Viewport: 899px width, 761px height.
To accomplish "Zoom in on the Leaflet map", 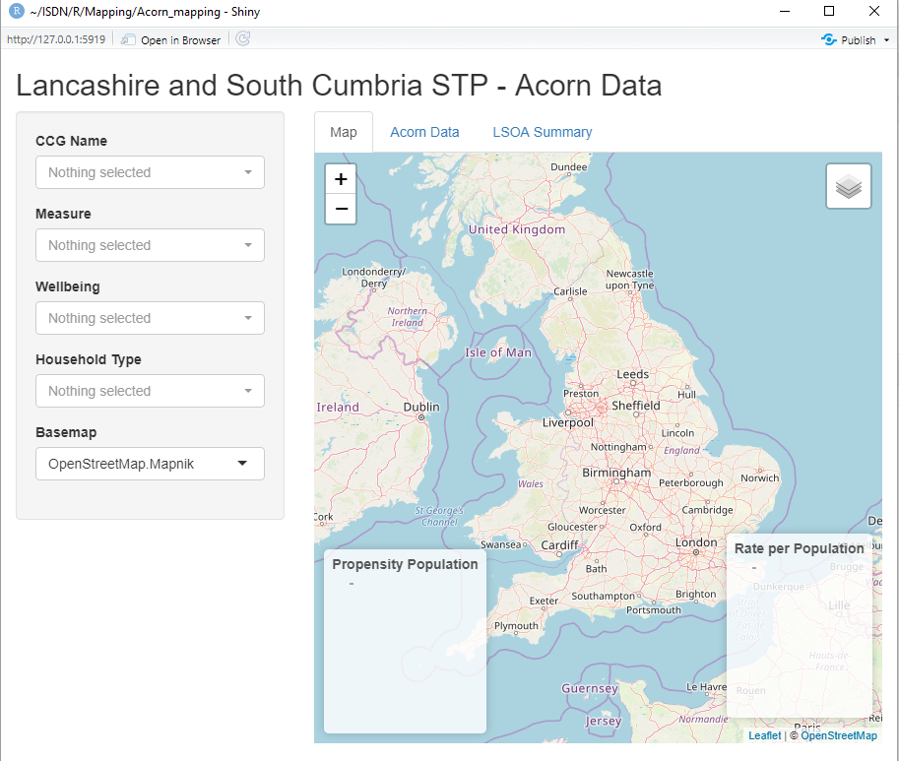I will coord(341,179).
